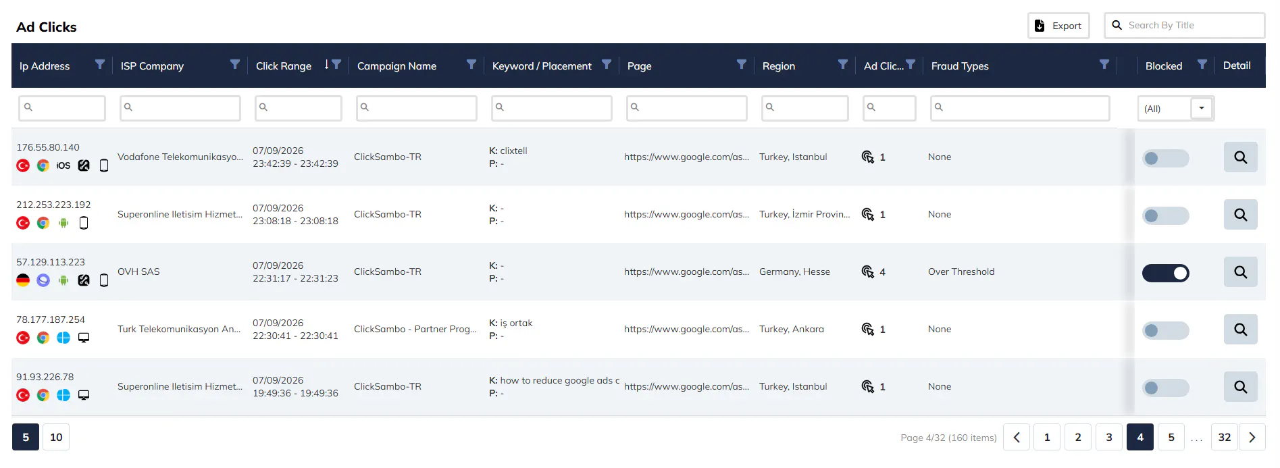The width and height of the screenshot is (1280, 468).
Task: Go to page 5 in pagination
Action: 1171,438
